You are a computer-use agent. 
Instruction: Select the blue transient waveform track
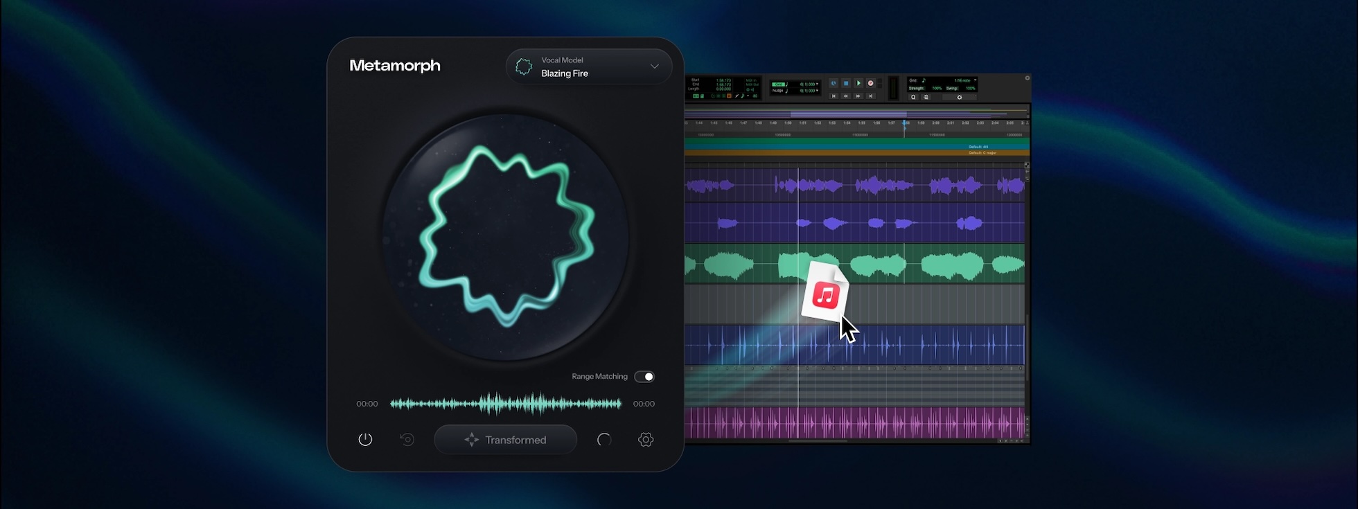click(854, 345)
